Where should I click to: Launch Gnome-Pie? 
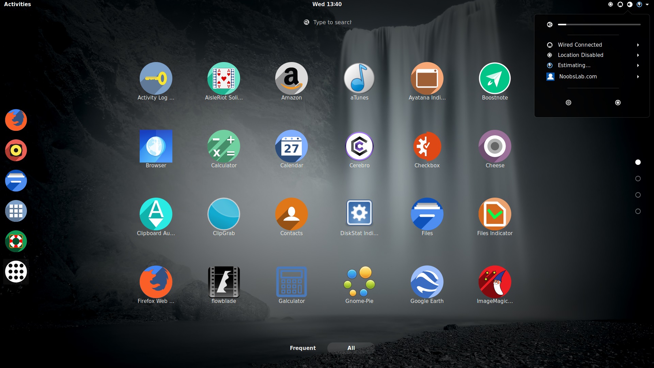coord(359,285)
